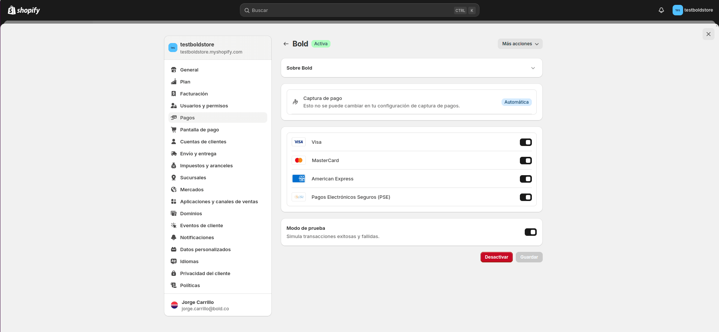Open the Más acciones dropdown

tap(520, 44)
